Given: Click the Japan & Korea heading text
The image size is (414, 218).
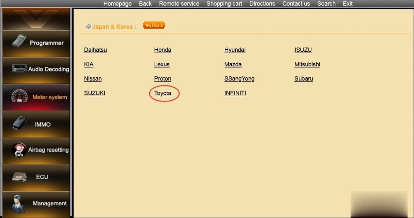Looking at the screenshot, I should pos(114,27).
